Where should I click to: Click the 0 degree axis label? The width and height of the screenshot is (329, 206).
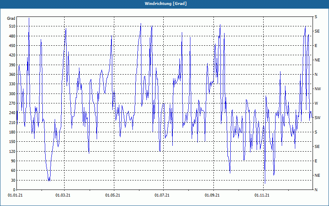coord(14,190)
